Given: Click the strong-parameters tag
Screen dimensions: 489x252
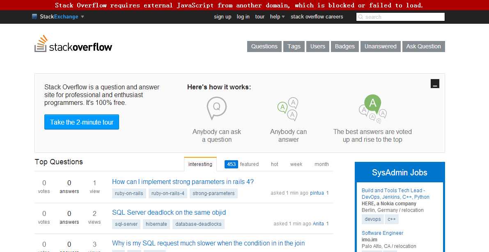Looking at the screenshot, I should 214,193.
